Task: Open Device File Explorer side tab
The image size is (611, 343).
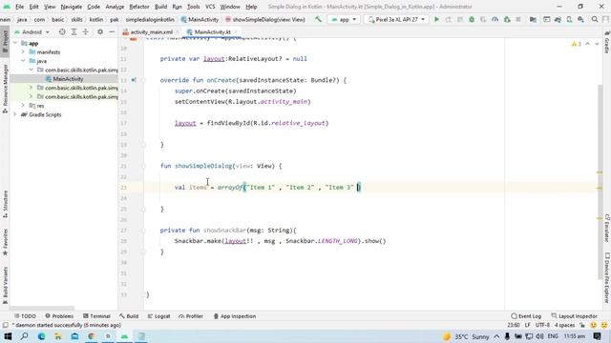Action: point(607,277)
